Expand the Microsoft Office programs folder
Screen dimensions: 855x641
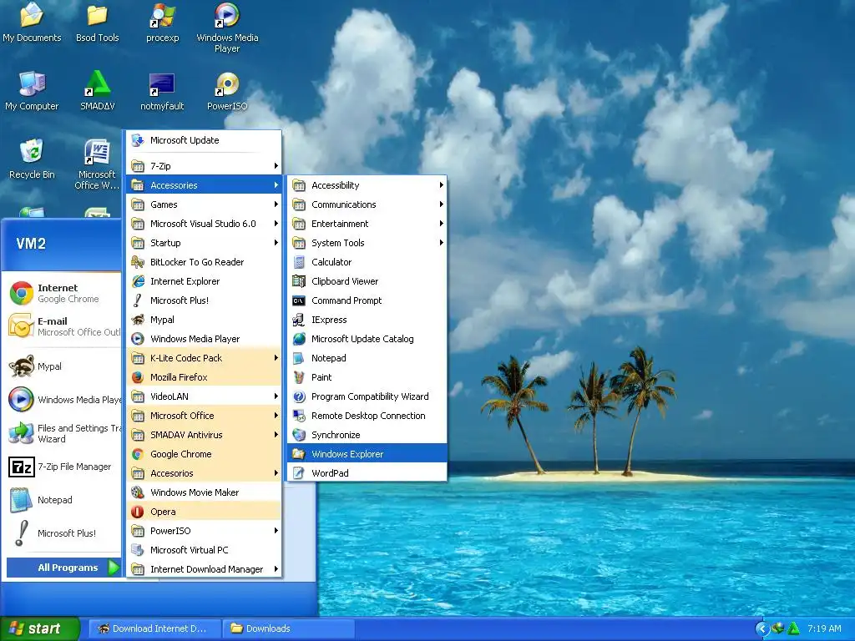(204, 416)
